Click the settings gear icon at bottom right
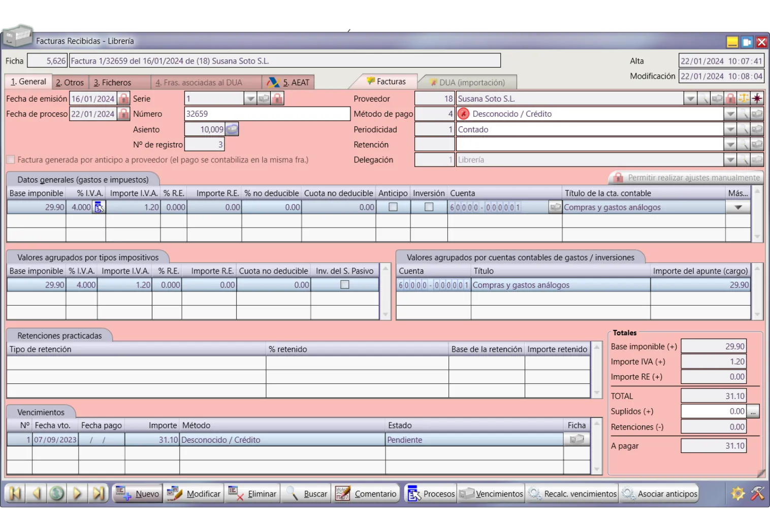The width and height of the screenshot is (770, 528). click(x=737, y=493)
